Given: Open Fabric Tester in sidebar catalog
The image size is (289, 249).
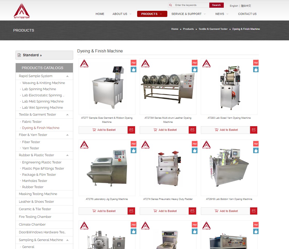Looking at the screenshot, I should (32, 122).
